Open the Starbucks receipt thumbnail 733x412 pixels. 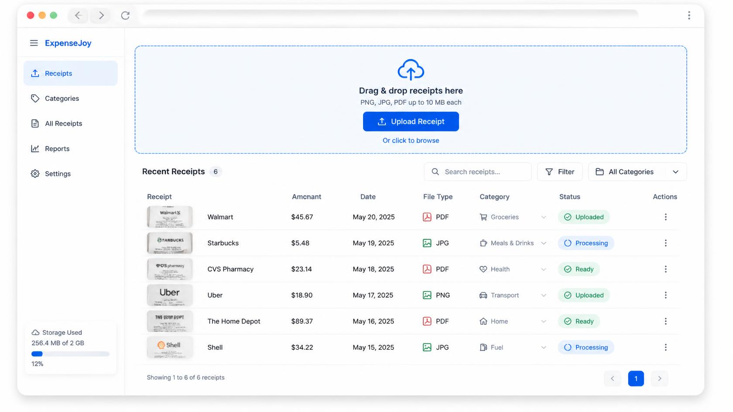tap(170, 243)
